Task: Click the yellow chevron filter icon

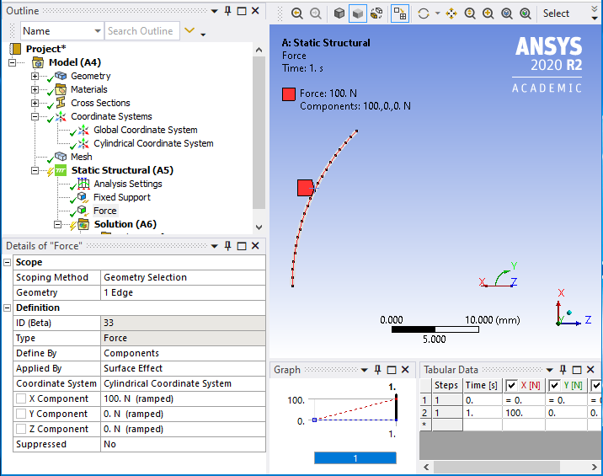Action: (x=189, y=30)
